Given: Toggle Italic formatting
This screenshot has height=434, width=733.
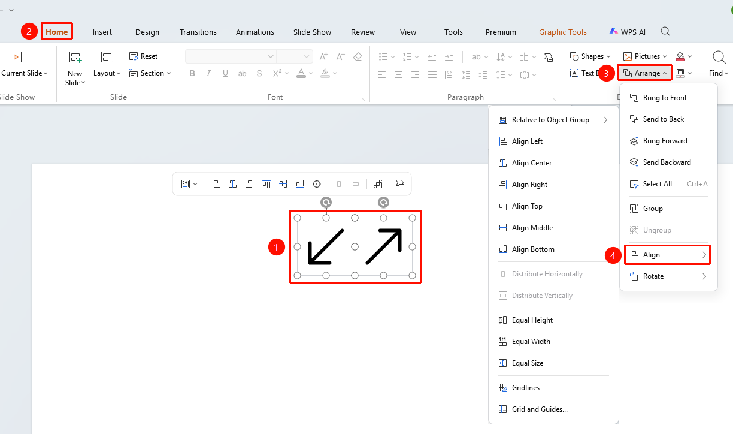Looking at the screenshot, I should click(x=208, y=74).
